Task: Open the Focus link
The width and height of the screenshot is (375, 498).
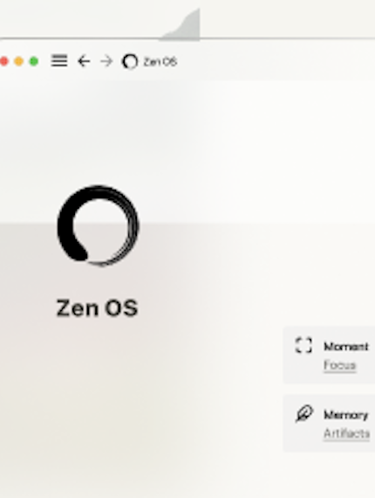Action: click(x=339, y=365)
